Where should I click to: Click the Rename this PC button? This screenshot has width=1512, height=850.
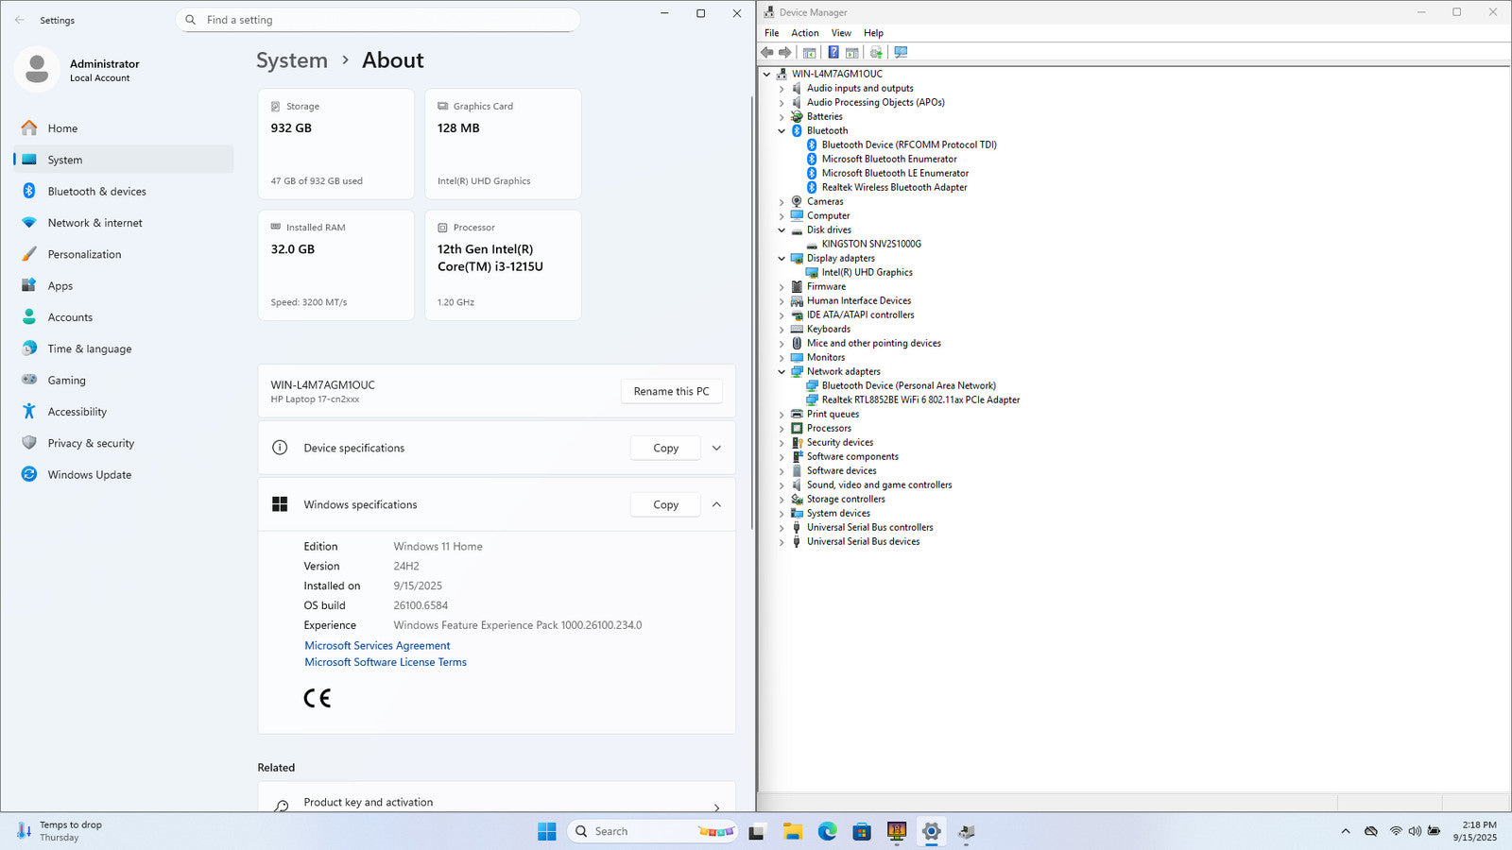click(671, 392)
